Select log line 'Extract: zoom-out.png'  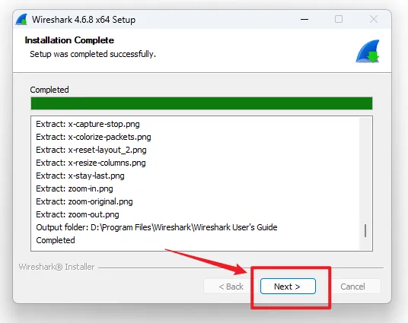(x=78, y=214)
